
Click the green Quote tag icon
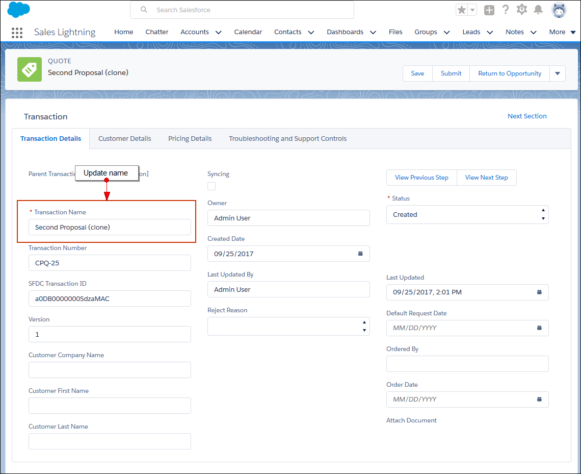[30, 69]
